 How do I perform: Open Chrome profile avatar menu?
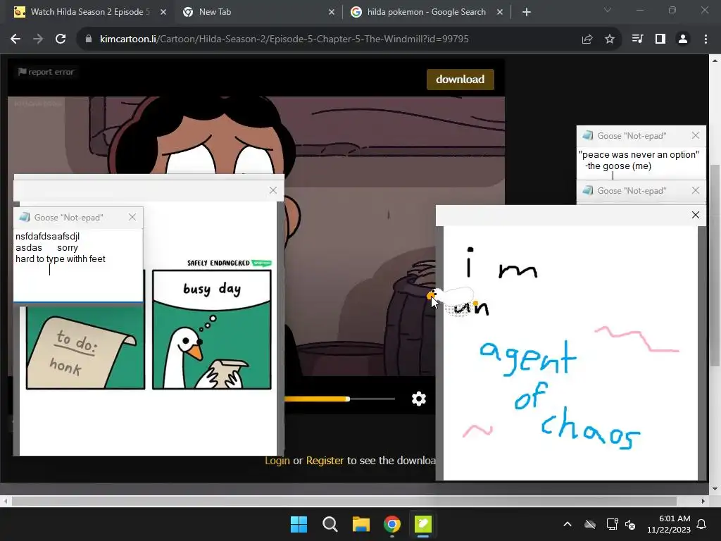[683, 39]
